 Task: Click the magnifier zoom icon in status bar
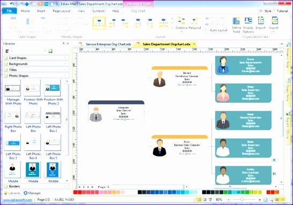pos(271,200)
